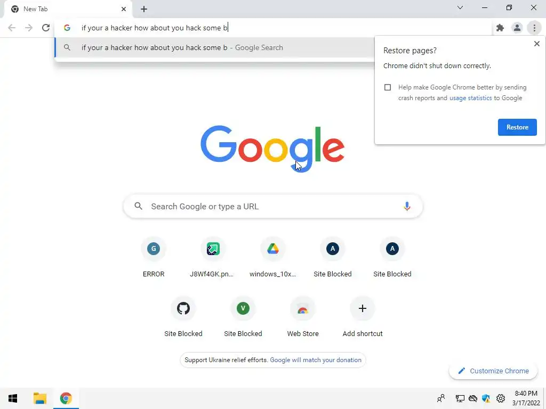Click the Restore button
Screen dimensions: 546x409
point(517,127)
